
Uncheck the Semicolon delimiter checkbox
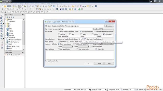[104, 34]
